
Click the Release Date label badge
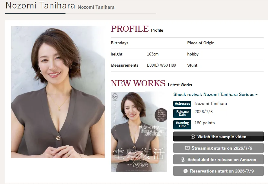(x=182, y=113)
